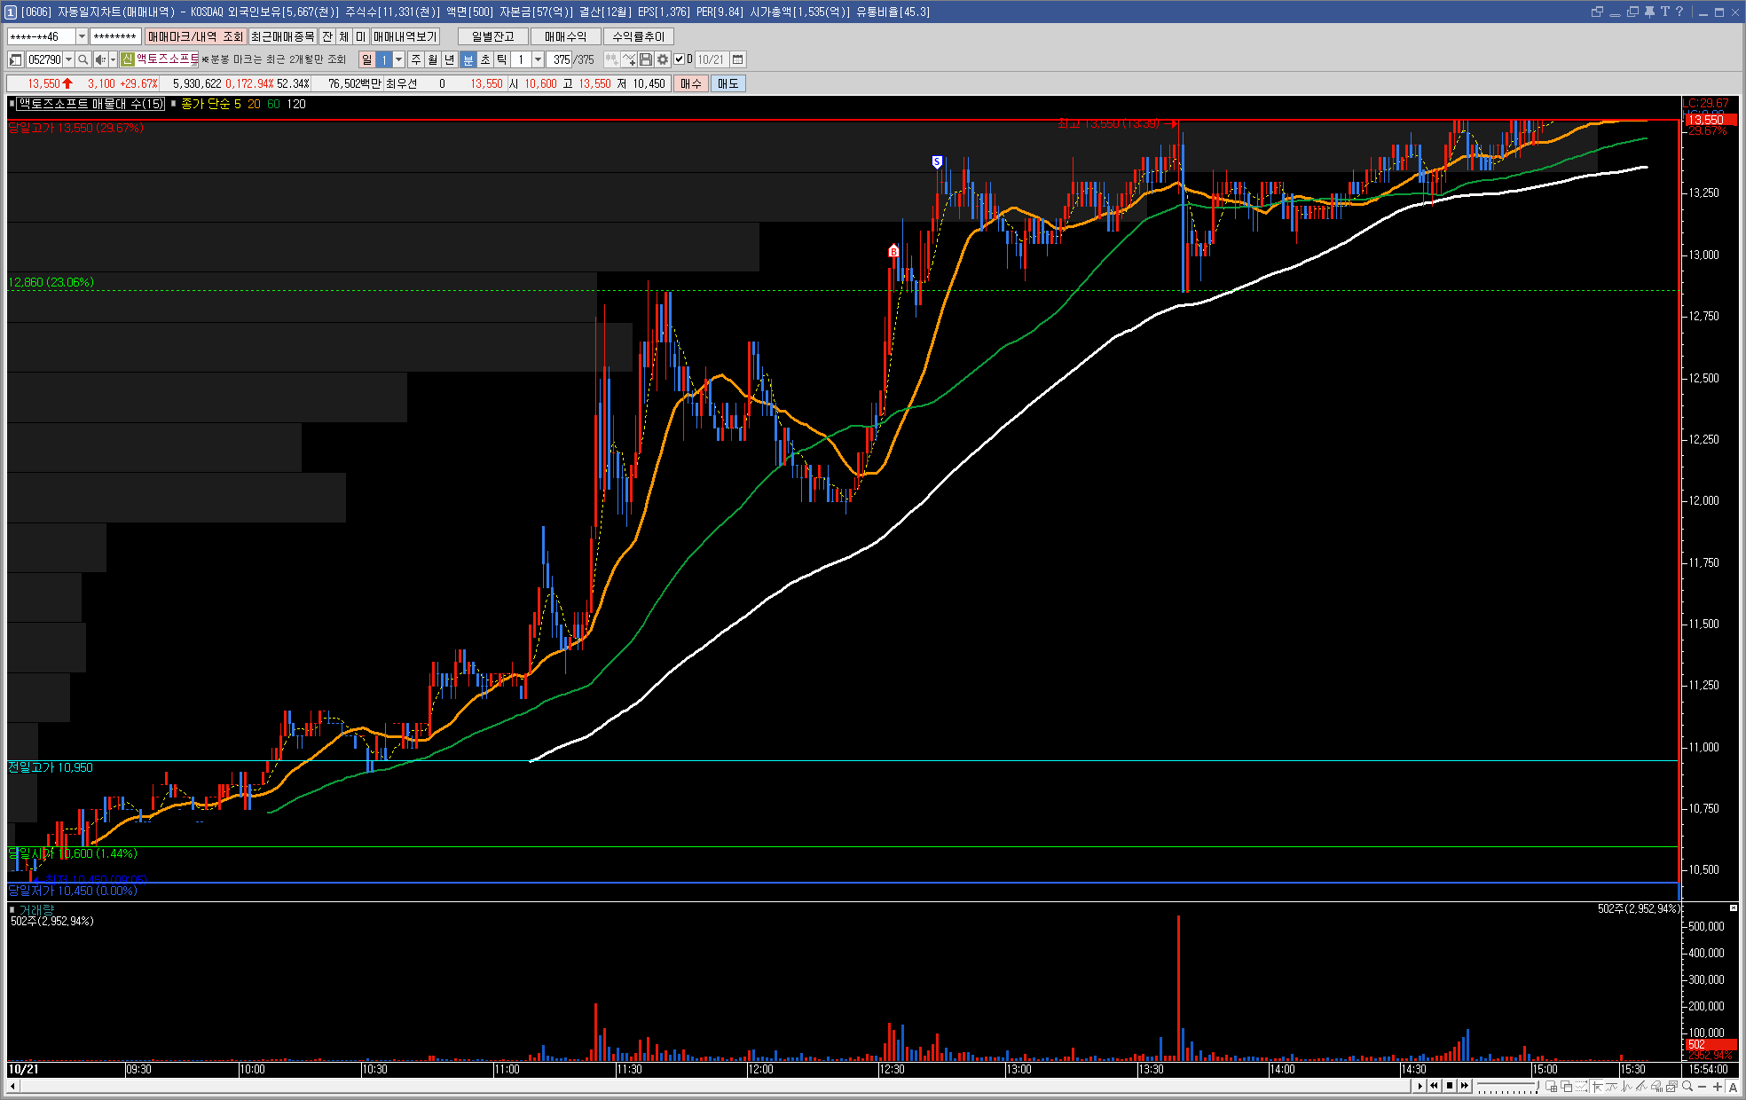Viewport: 1746px width, 1100px height.
Task: Click the zoom-in plus icon at bottom right
Action: coord(1718,1087)
